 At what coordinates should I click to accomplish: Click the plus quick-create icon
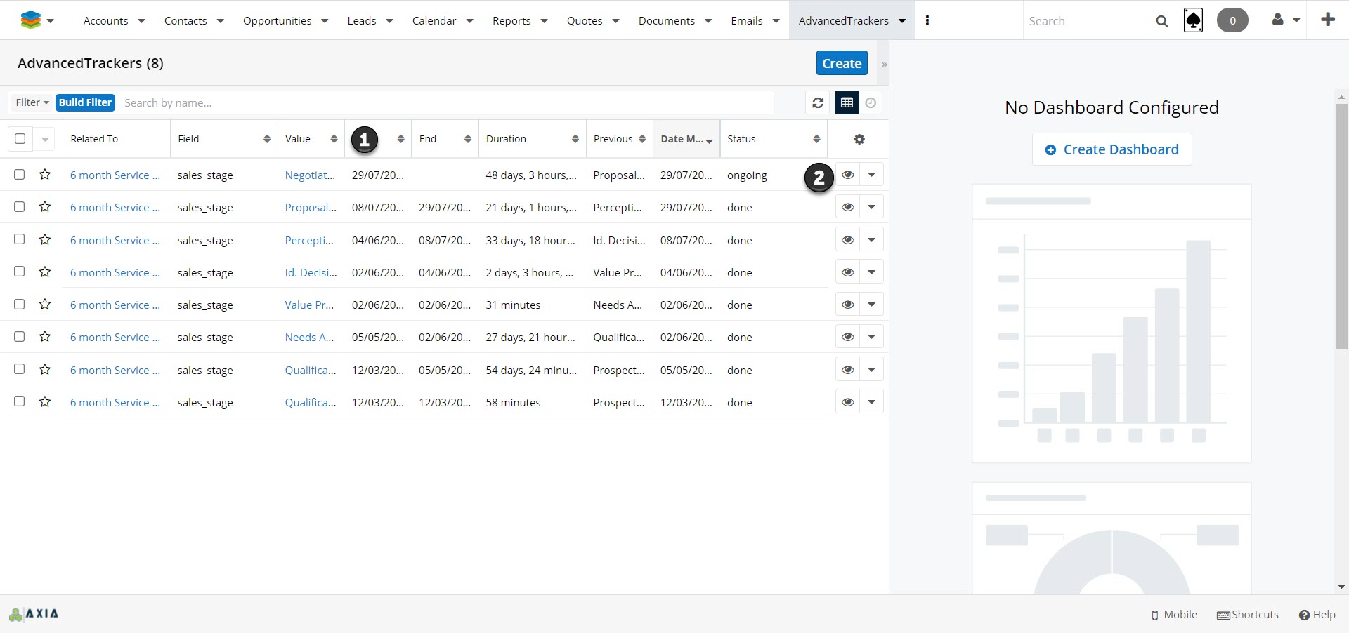[x=1328, y=20]
